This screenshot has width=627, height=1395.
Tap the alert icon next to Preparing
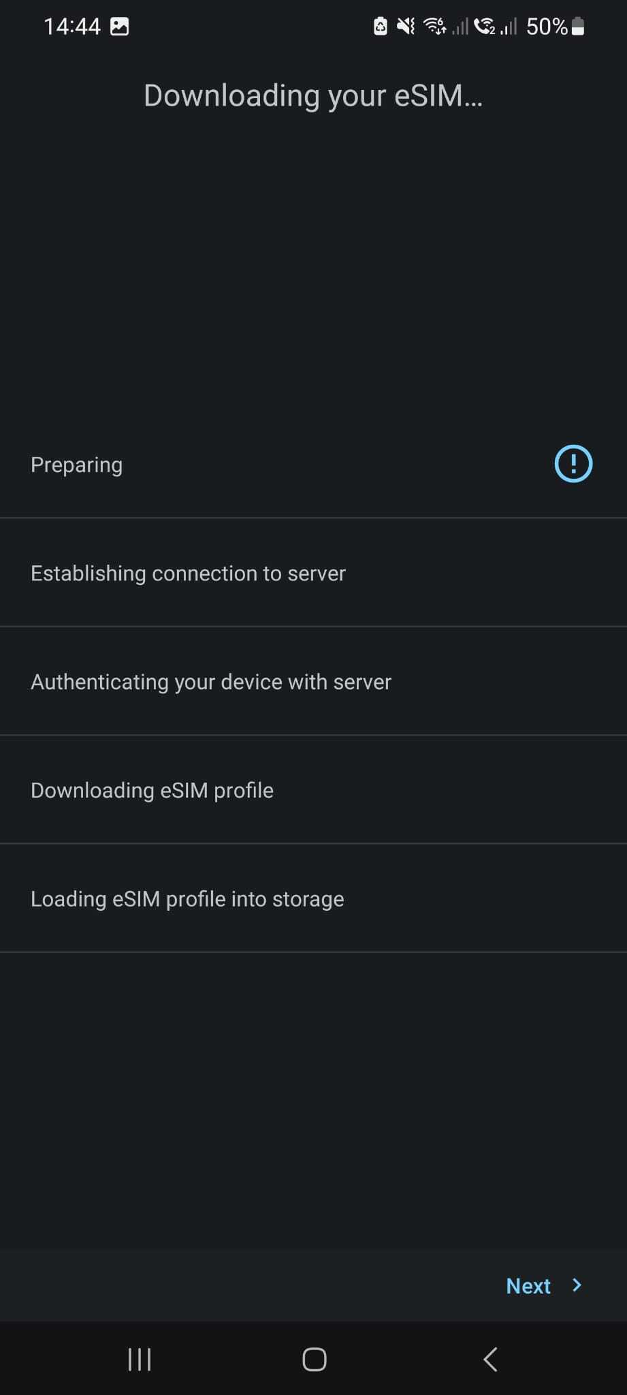(573, 464)
